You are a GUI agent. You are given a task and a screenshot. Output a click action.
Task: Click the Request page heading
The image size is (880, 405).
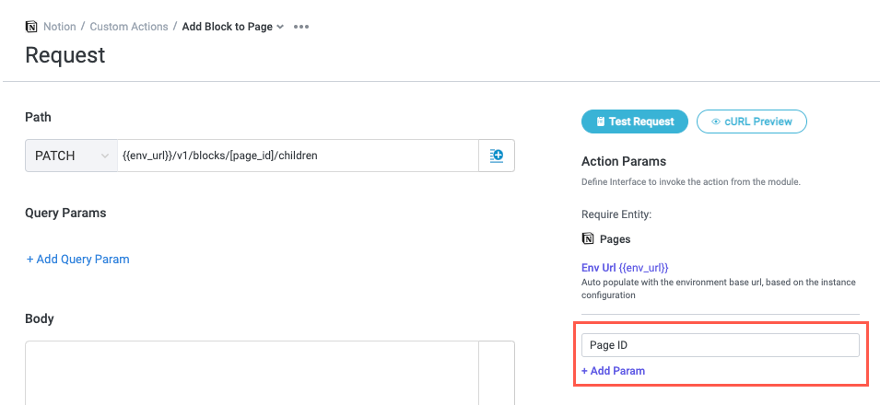65,55
